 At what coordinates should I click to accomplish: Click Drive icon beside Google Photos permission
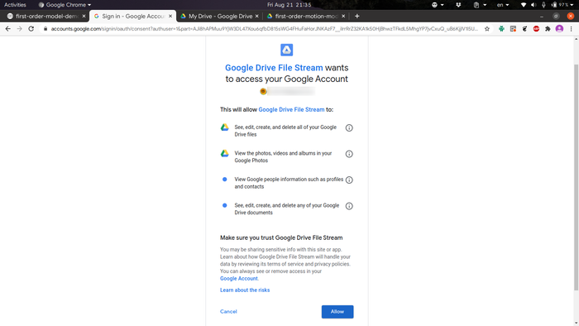224,153
